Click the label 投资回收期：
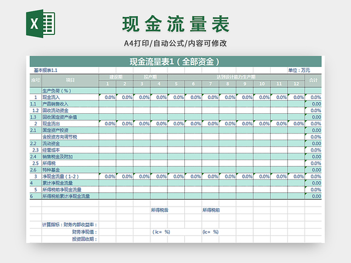 pyautogui.click(x=85, y=239)
